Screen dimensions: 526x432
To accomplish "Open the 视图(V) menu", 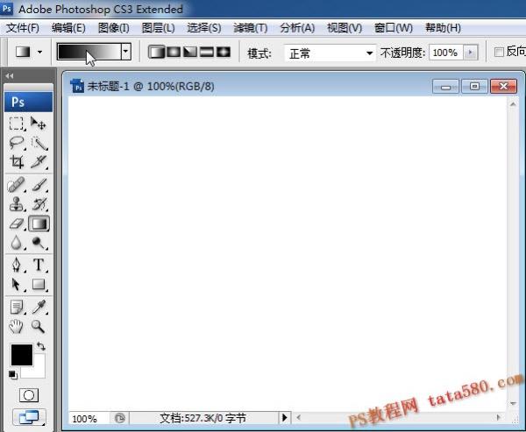I will click(x=345, y=28).
